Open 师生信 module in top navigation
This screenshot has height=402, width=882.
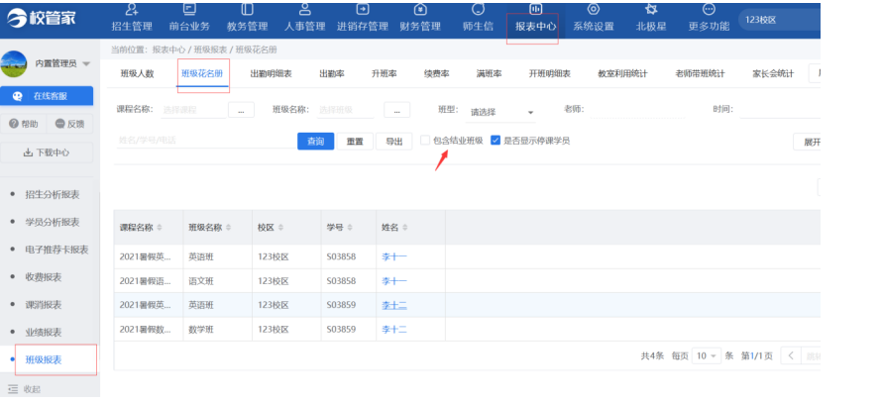(x=478, y=19)
